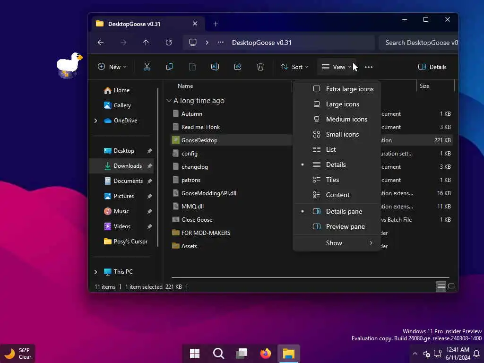Image resolution: width=484 pixels, height=363 pixels.
Task: Open Home in navigation pane
Action: (x=121, y=90)
